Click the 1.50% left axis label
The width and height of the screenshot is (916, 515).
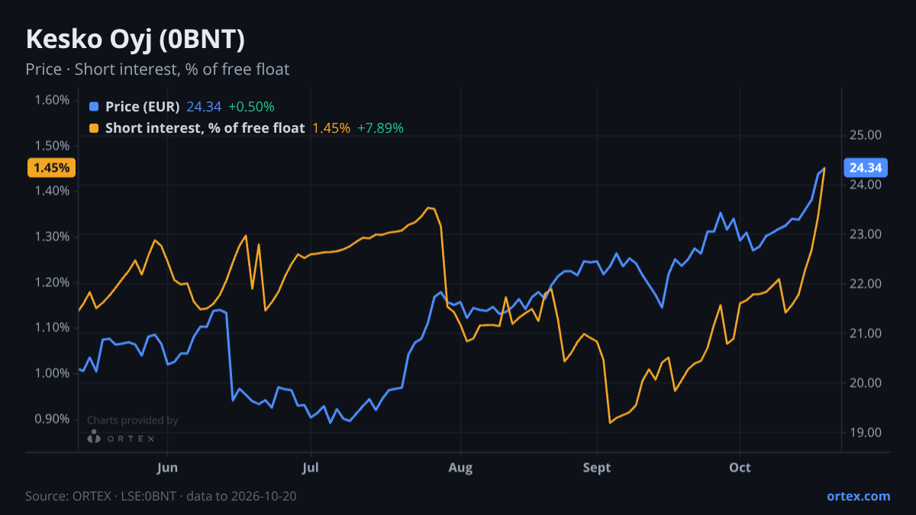(x=52, y=146)
